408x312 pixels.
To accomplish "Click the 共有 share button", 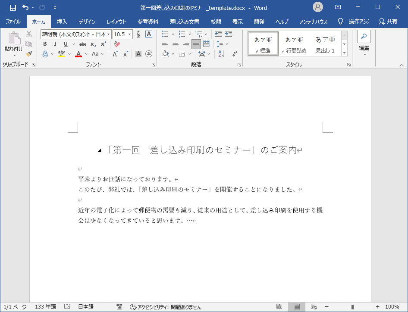I will (x=387, y=22).
